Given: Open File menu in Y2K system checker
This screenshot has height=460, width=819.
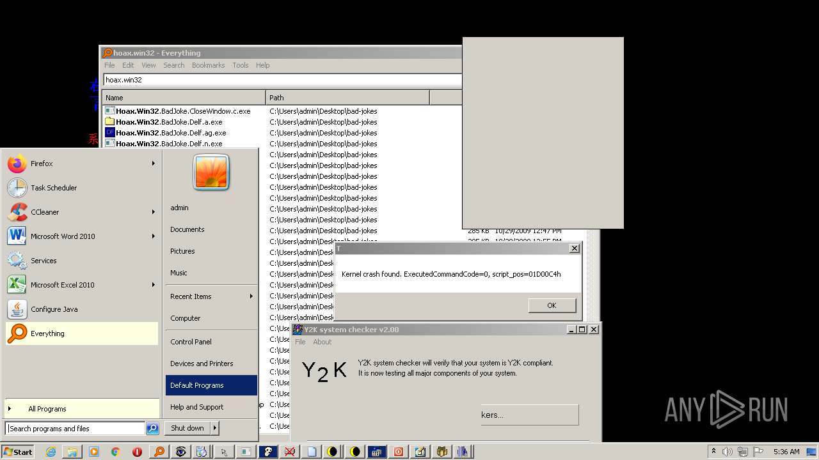Looking at the screenshot, I should click(x=300, y=342).
